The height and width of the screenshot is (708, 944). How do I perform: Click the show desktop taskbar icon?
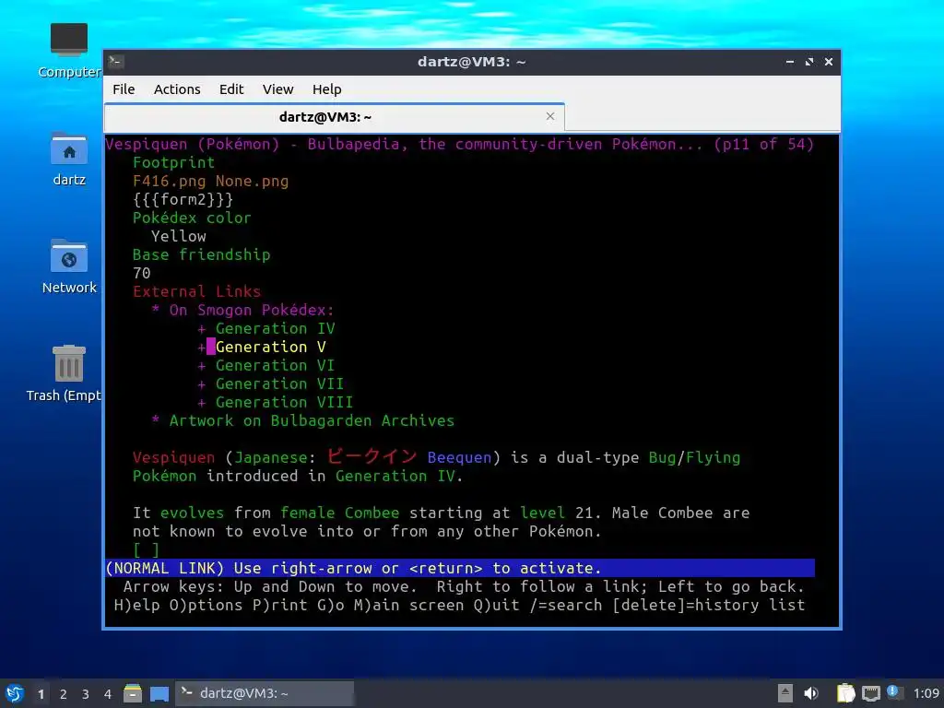point(159,693)
